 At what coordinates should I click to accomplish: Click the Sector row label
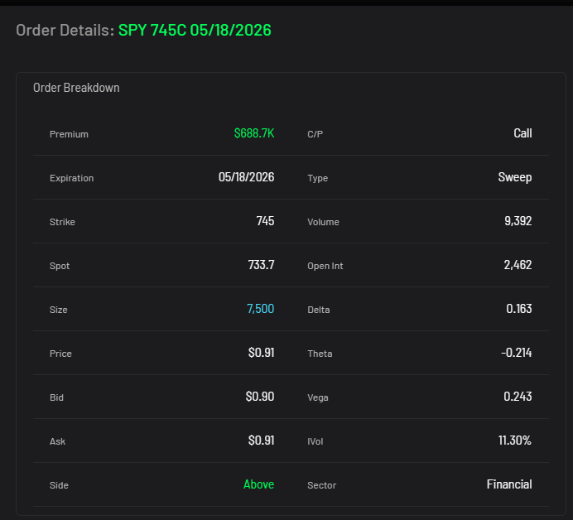pyautogui.click(x=321, y=485)
